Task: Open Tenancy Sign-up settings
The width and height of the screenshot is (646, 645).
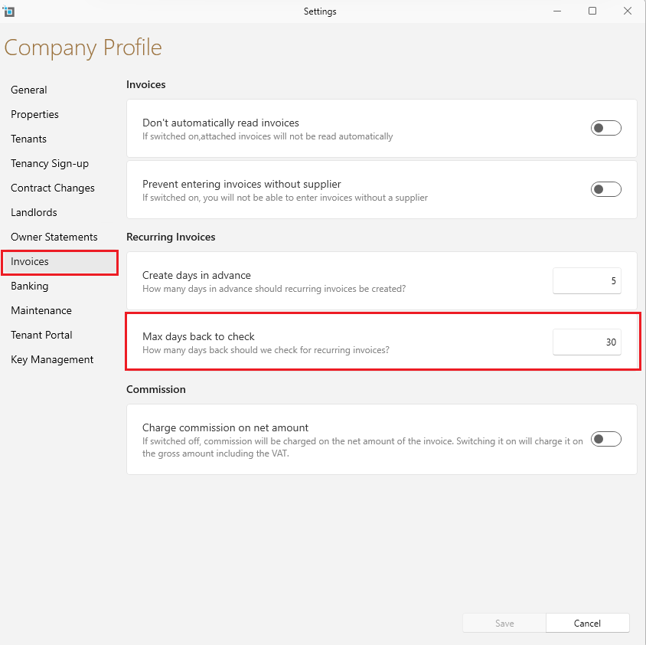Action: click(50, 163)
